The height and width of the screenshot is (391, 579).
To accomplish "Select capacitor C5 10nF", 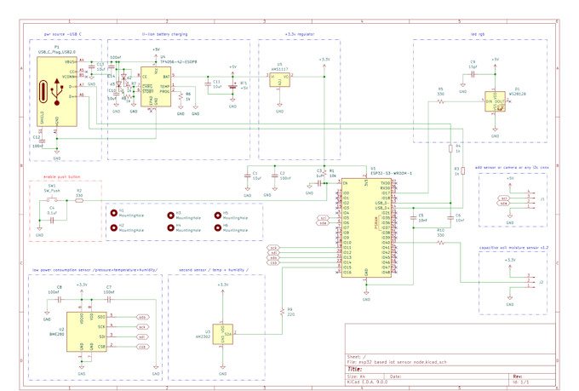I will (414, 218).
